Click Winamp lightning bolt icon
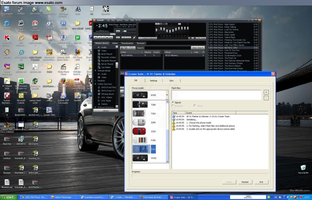Viewport: 312px width, 200px height. (x=134, y=37)
